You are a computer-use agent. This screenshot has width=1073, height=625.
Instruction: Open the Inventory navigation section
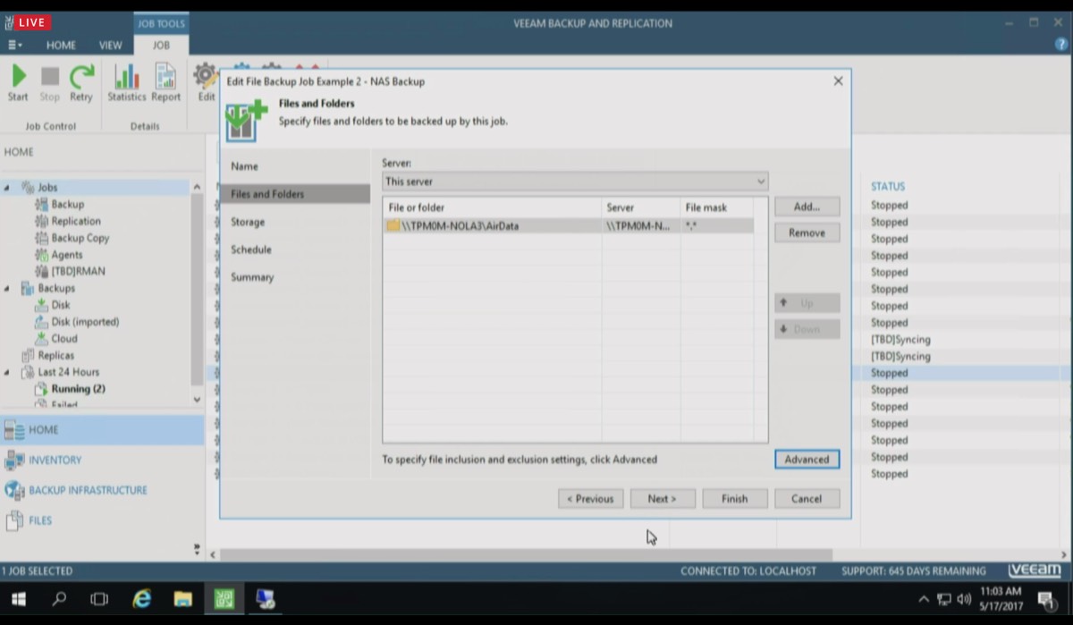click(x=55, y=460)
